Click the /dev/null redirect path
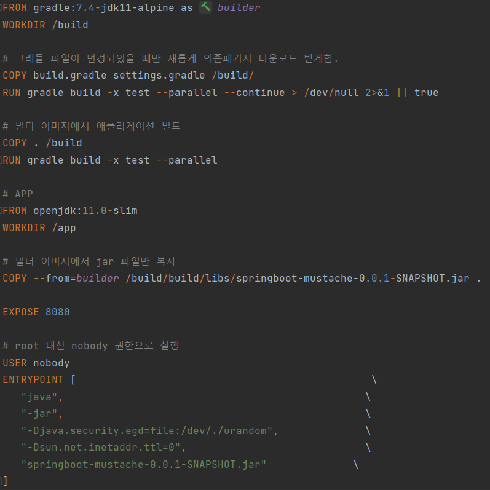 (x=331, y=92)
